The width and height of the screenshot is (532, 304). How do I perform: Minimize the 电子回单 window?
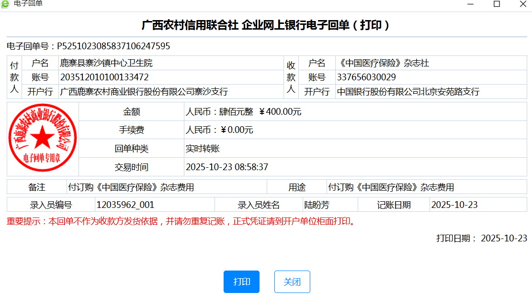pyautogui.click(x=471, y=4)
